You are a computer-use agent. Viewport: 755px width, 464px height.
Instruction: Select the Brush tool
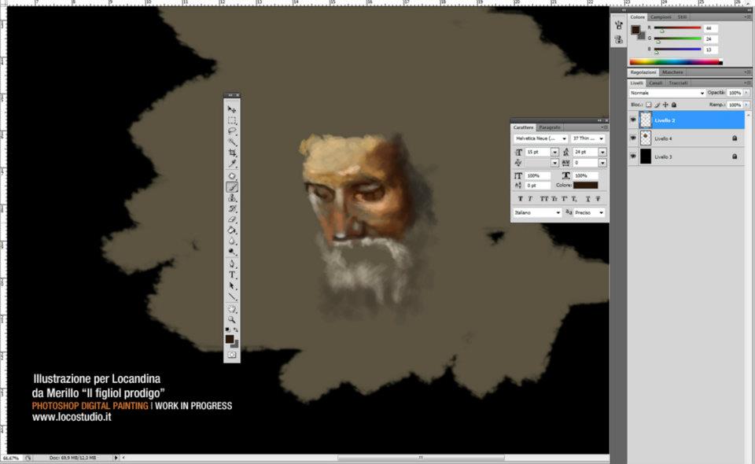point(232,187)
